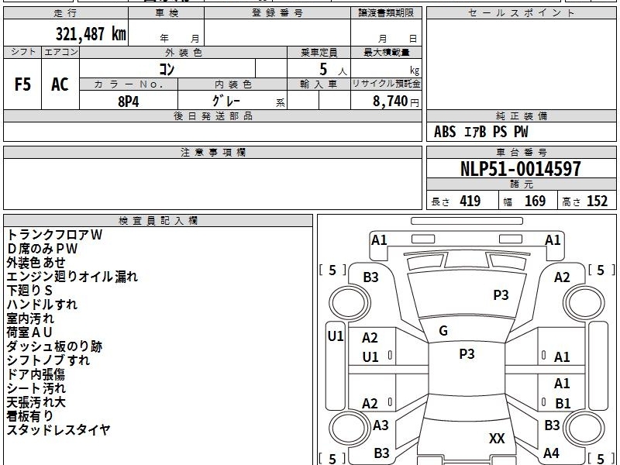Click the height value 152
The height and width of the screenshot is (465, 620).
[597, 201]
